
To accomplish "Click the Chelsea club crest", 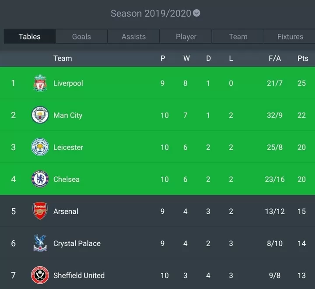I will click(40, 179).
